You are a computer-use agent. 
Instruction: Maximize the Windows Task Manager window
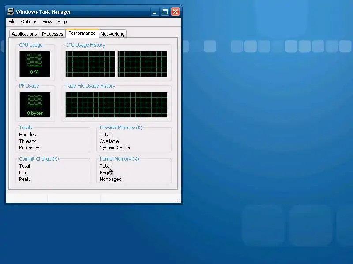click(x=165, y=12)
